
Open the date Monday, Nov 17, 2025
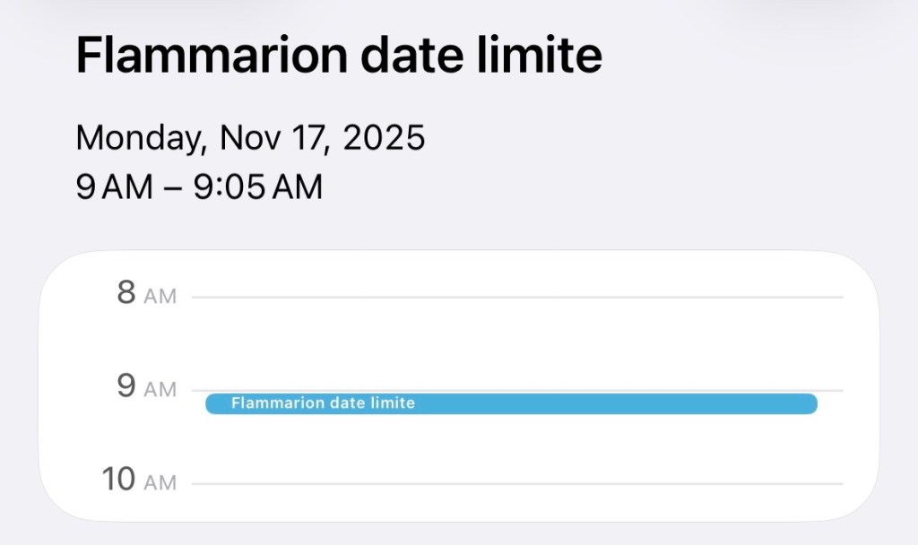coord(251,138)
